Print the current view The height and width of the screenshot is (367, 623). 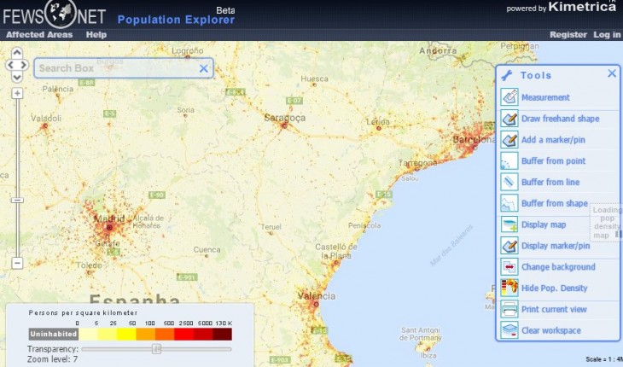pos(509,309)
